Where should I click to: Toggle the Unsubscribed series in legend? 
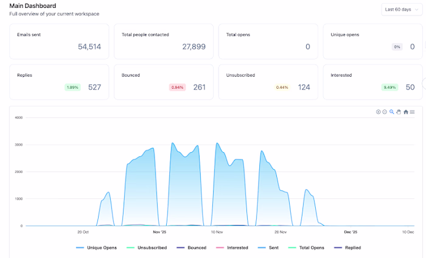(x=147, y=248)
